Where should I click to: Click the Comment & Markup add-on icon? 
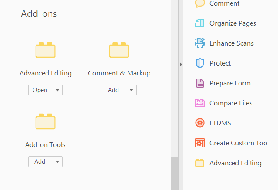[119, 50]
